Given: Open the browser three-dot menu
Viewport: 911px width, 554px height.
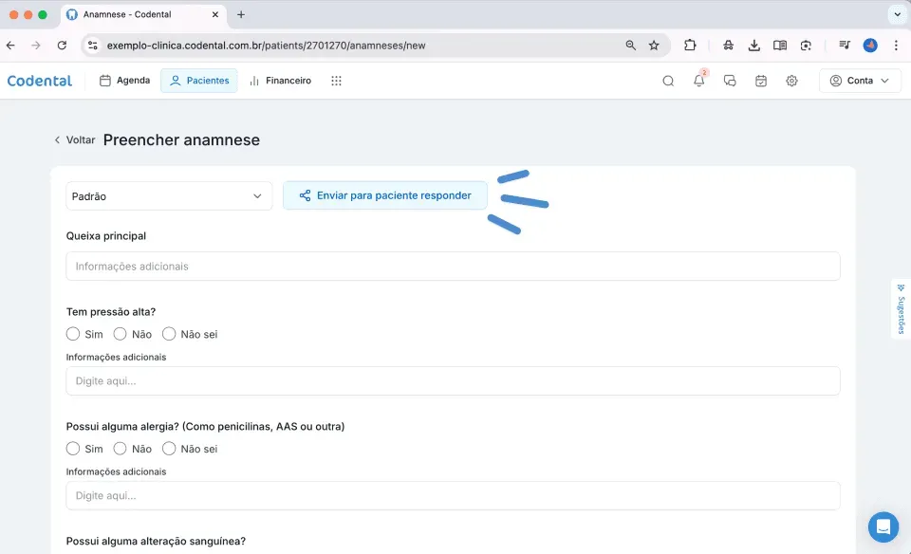Looking at the screenshot, I should coord(896,46).
